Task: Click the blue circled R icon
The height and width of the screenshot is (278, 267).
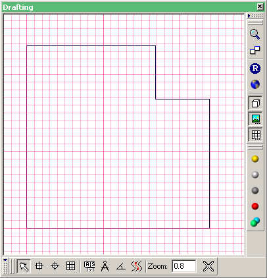Action: (x=255, y=69)
